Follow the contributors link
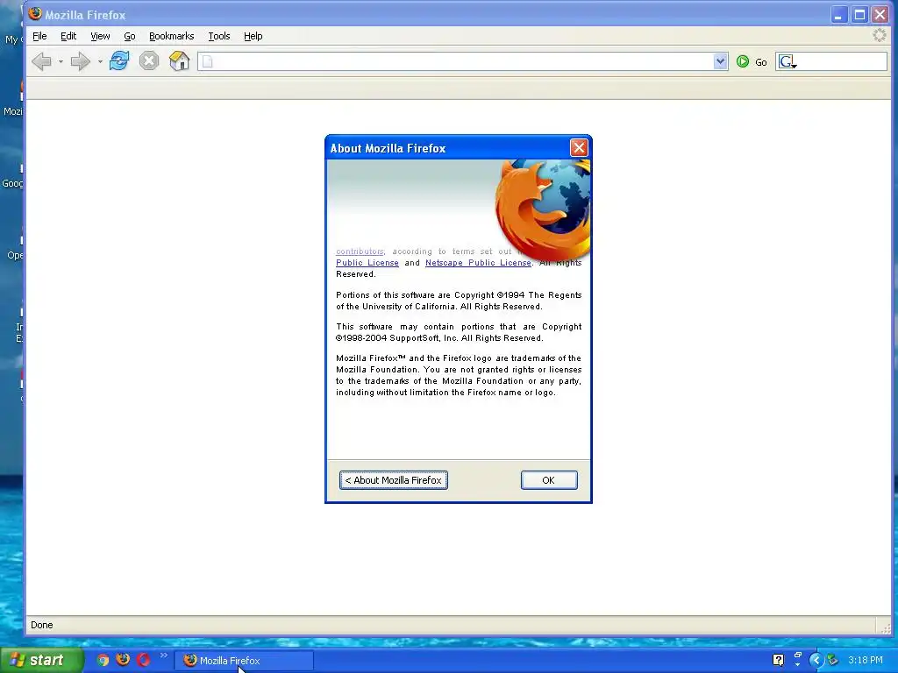Image resolution: width=898 pixels, height=673 pixels. coord(360,251)
